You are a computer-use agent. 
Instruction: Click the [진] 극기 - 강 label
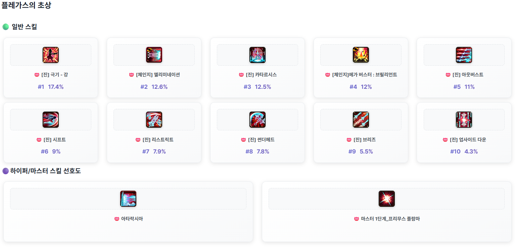point(54,75)
